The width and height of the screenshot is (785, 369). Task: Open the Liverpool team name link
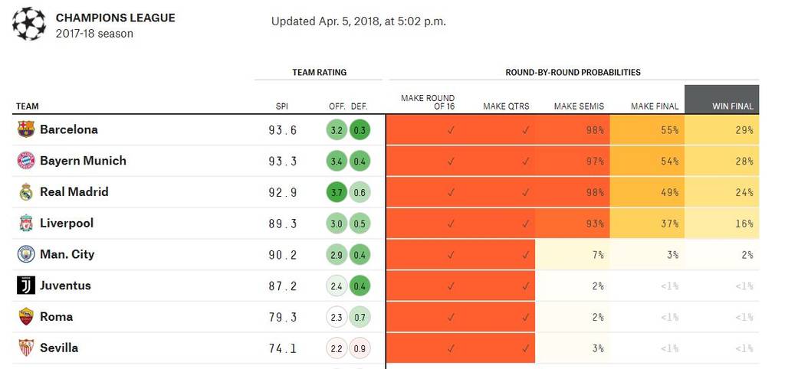[x=67, y=224]
